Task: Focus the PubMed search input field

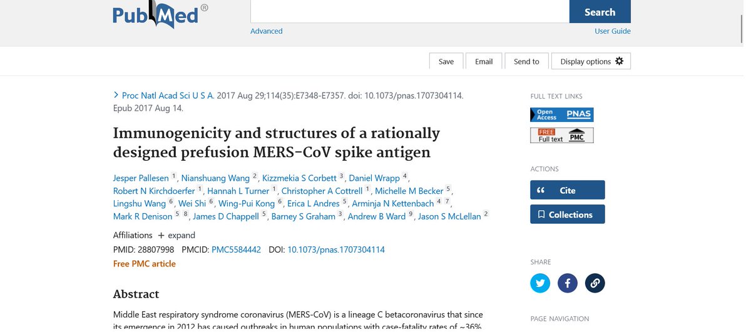Action: [x=409, y=12]
